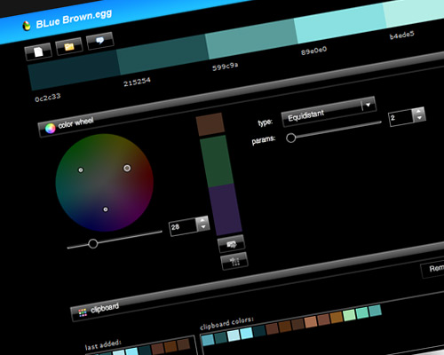The height and width of the screenshot is (355, 444).
Task: Click the hex label b4ede5
Action: (x=402, y=35)
